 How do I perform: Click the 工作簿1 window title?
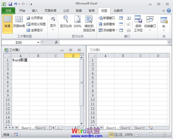click(95, 50)
